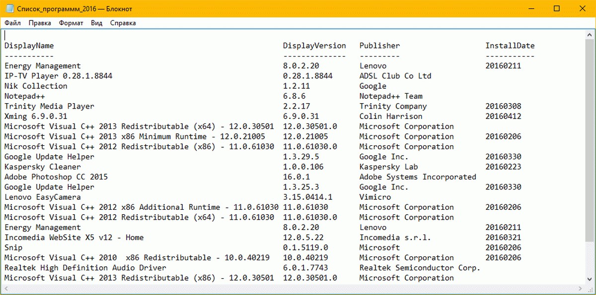
Task: Open the Вид menu
Action: 96,23
